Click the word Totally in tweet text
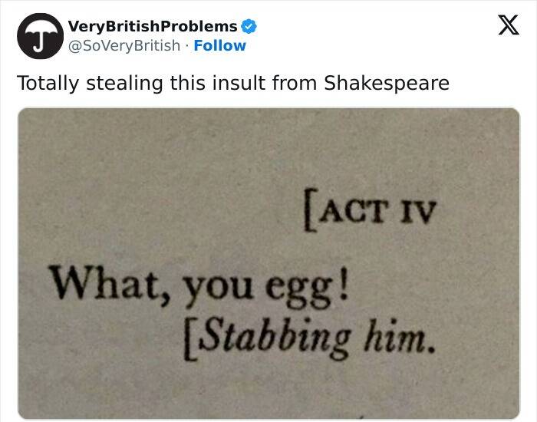 tap(48, 83)
